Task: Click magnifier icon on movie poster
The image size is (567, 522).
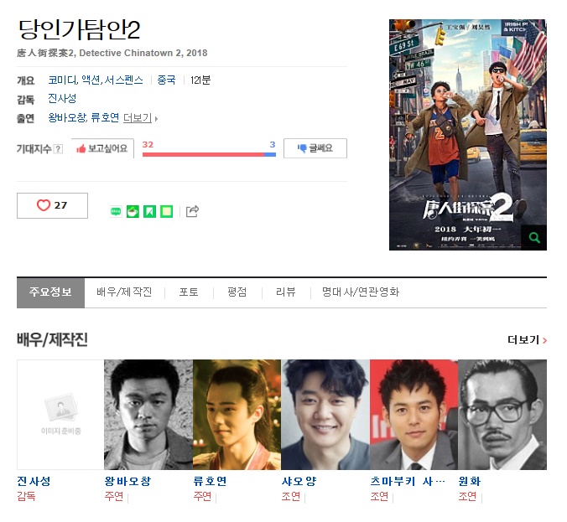Action: [x=533, y=238]
